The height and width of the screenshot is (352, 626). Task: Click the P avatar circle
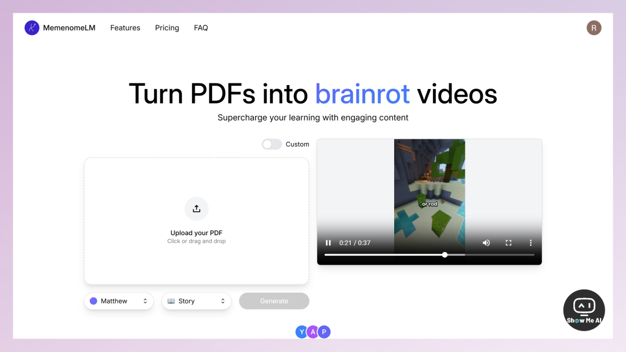click(x=324, y=332)
